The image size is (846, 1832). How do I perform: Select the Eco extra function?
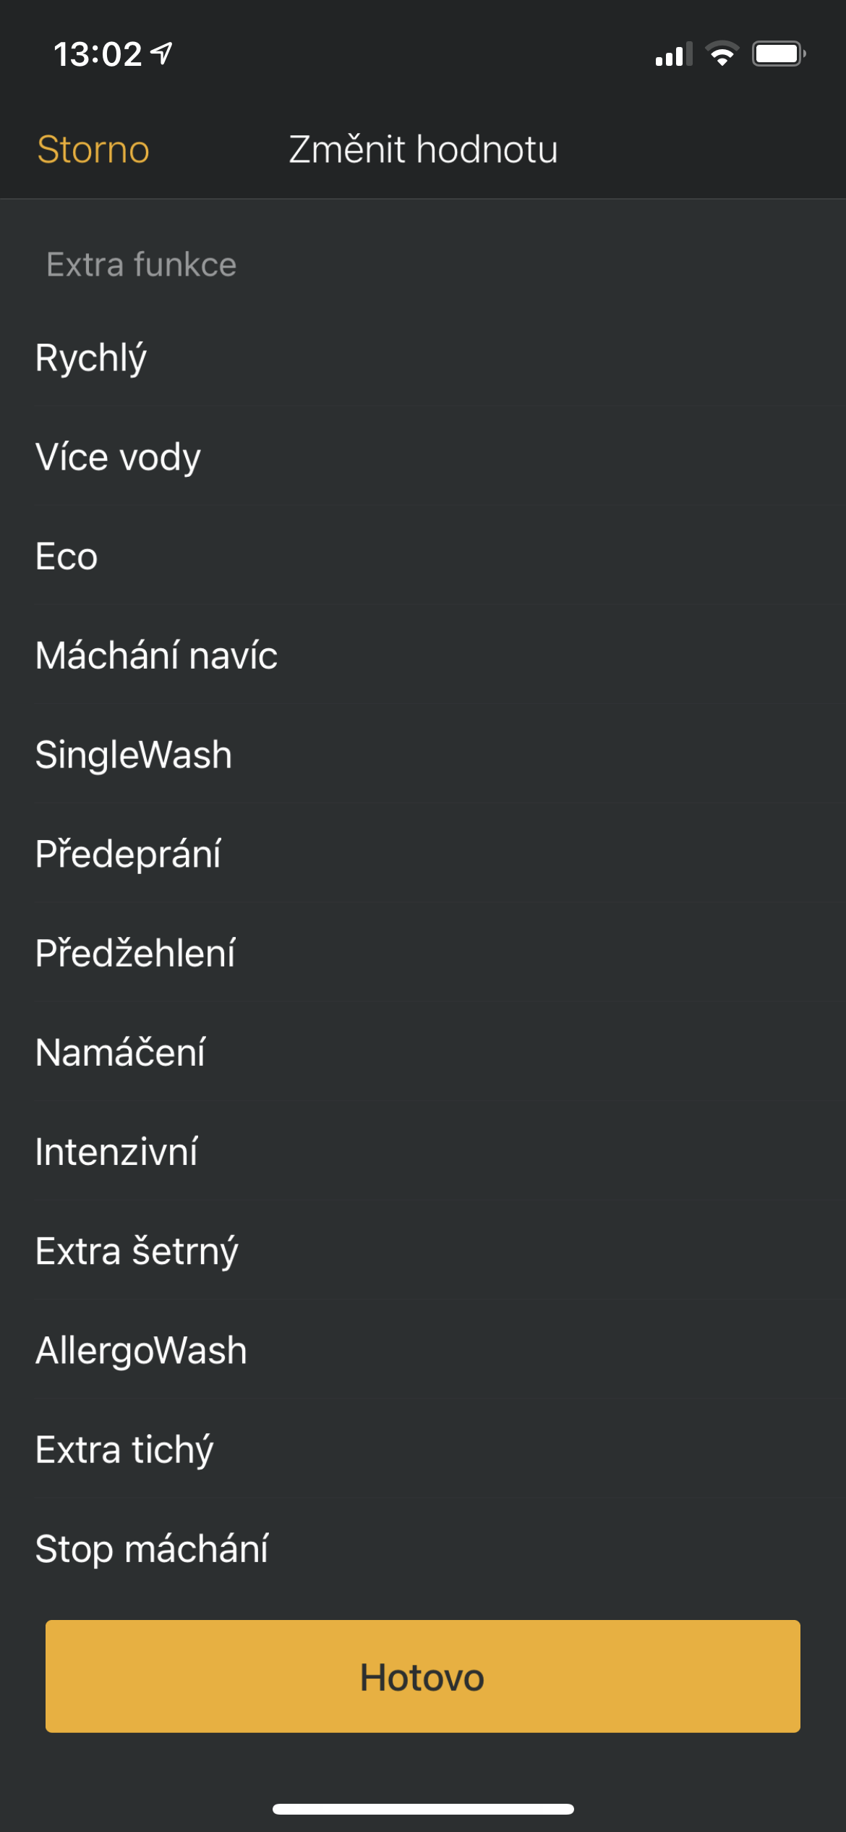pyautogui.click(x=67, y=556)
